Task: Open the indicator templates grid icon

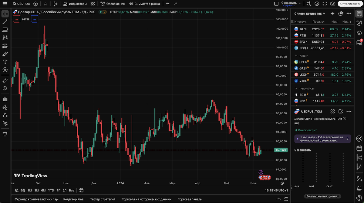Action: pos(93,4)
